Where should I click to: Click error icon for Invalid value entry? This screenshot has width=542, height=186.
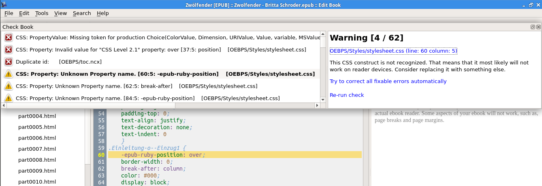coord(9,49)
